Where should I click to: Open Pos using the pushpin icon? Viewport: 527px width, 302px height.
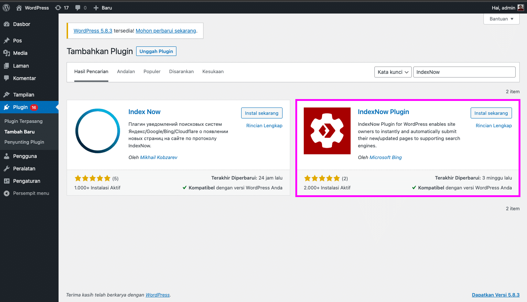coord(7,41)
